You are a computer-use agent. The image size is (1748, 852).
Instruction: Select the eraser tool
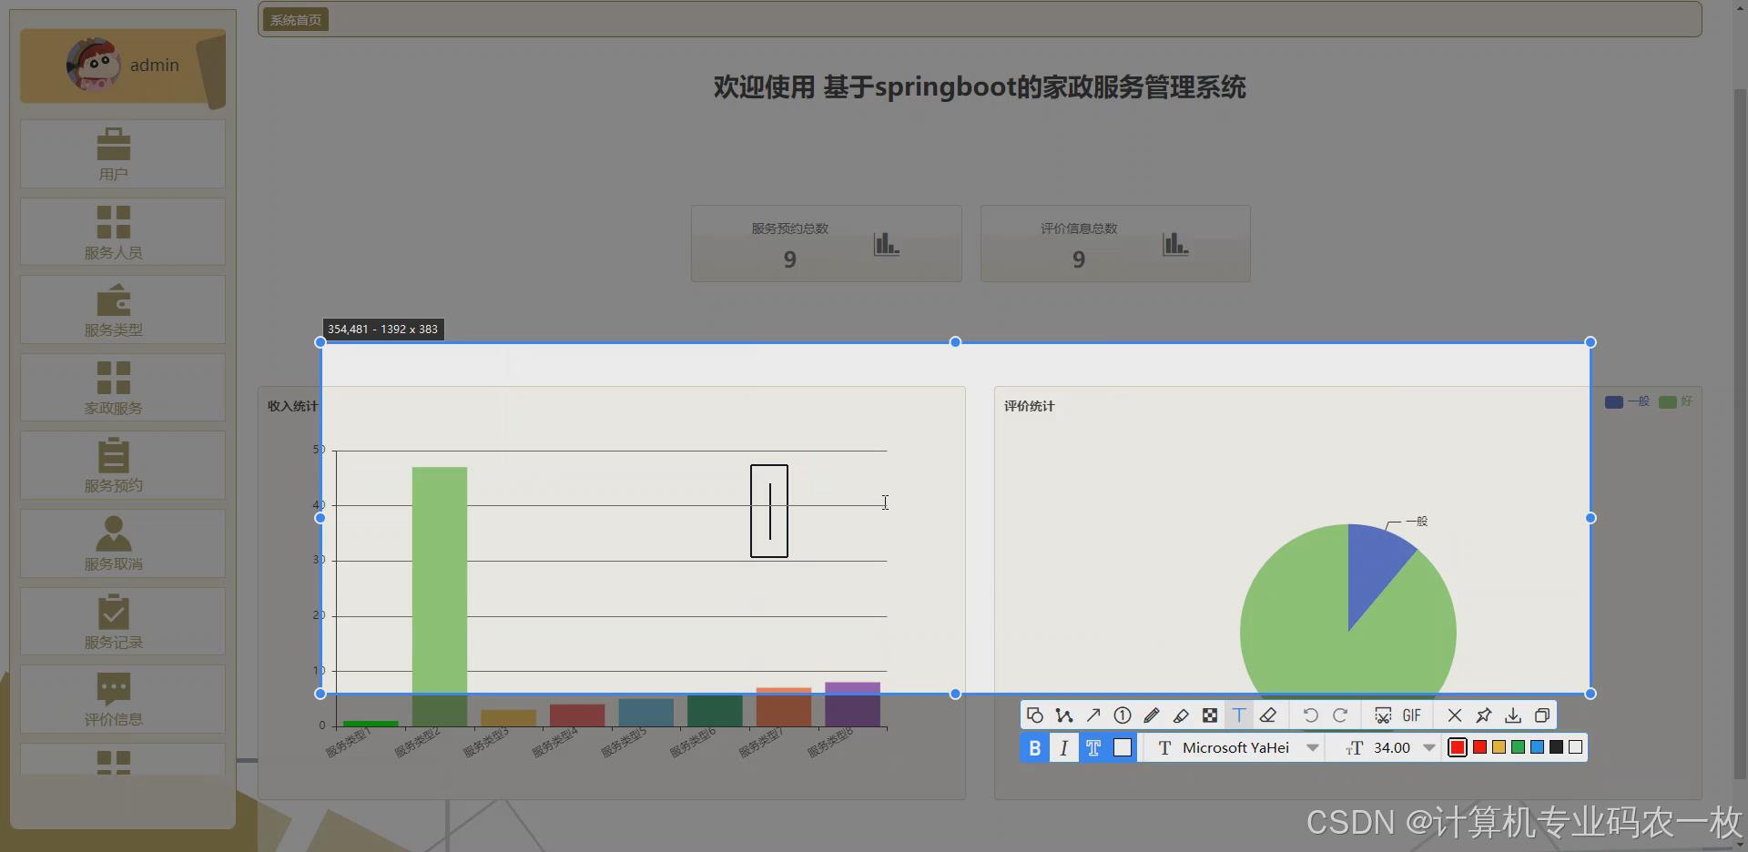(x=1269, y=715)
